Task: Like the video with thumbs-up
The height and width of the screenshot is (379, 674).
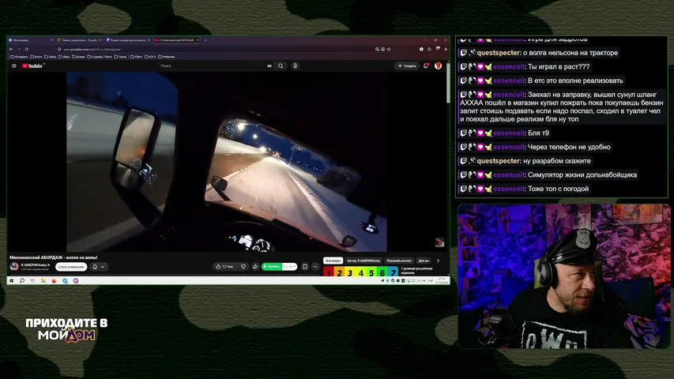Action: coord(225,267)
